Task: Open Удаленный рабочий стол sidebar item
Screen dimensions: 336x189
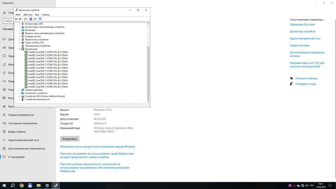Action: point(28,140)
